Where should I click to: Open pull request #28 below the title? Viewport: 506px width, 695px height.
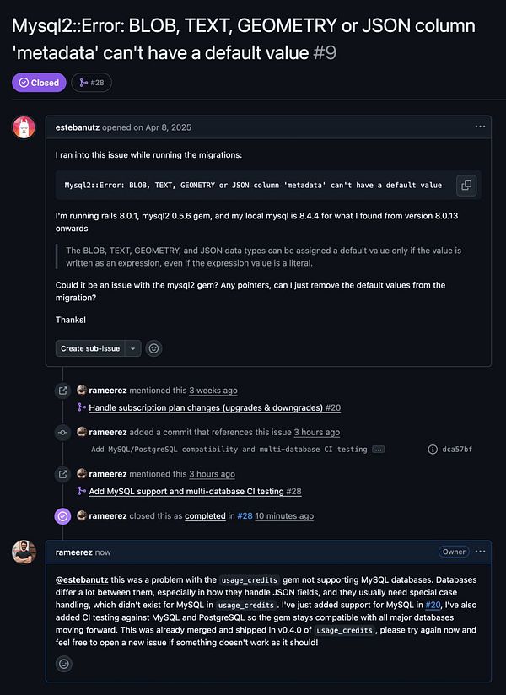[91, 82]
